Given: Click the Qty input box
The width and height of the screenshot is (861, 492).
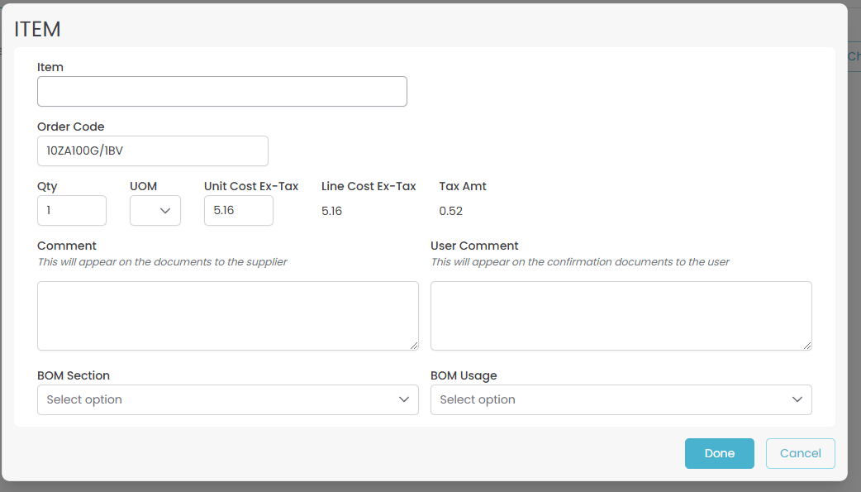Looking at the screenshot, I should tap(72, 211).
